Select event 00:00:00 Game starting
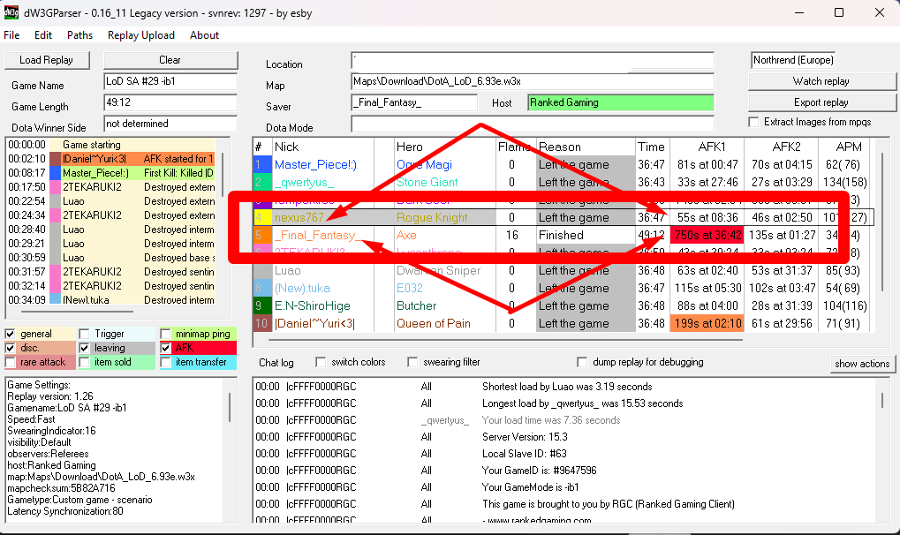Screen dimensions: 900x535 [x=110, y=145]
